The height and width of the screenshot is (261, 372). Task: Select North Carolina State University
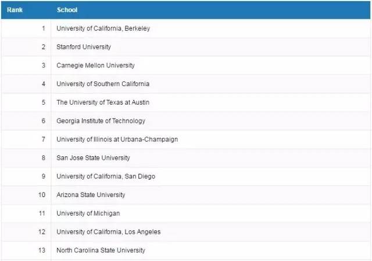tap(101, 251)
